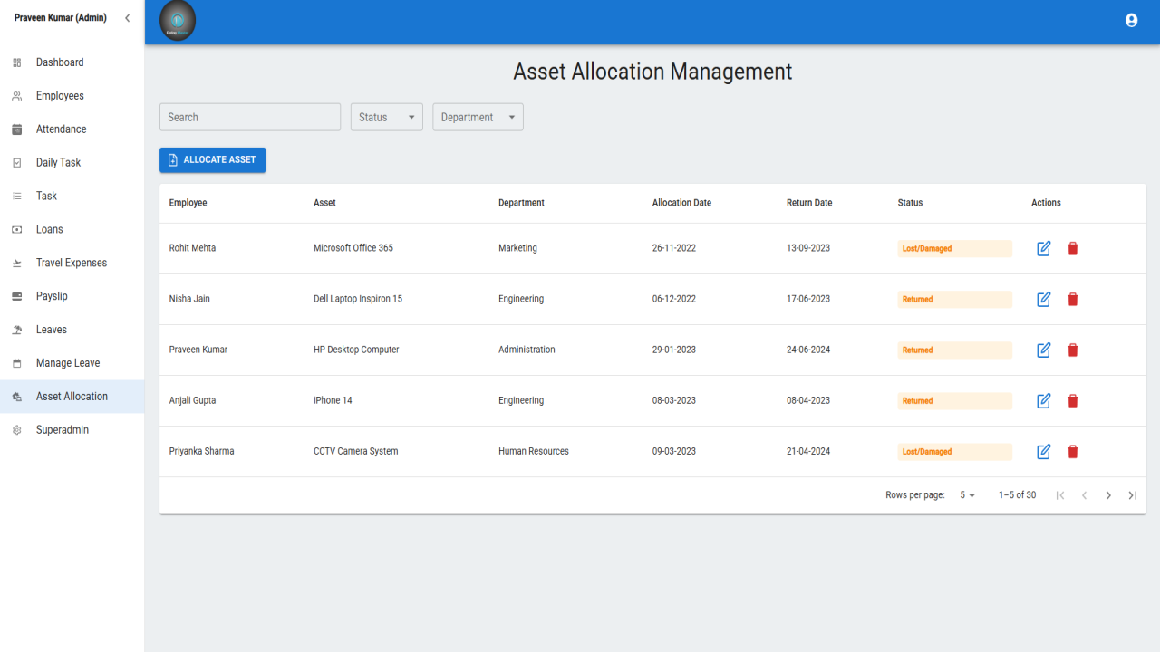Edit Anjali Gupta's iPhone 14 allocation
Viewport: 1160px width, 652px height.
tap(1043, 400)
